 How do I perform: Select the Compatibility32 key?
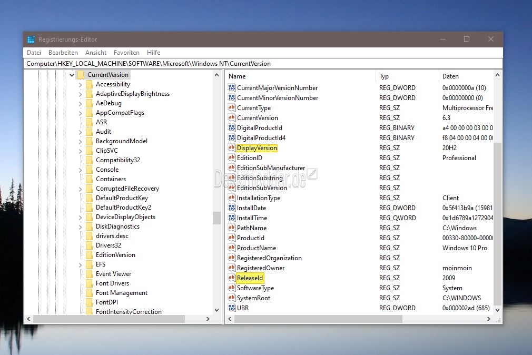point(118,160)
